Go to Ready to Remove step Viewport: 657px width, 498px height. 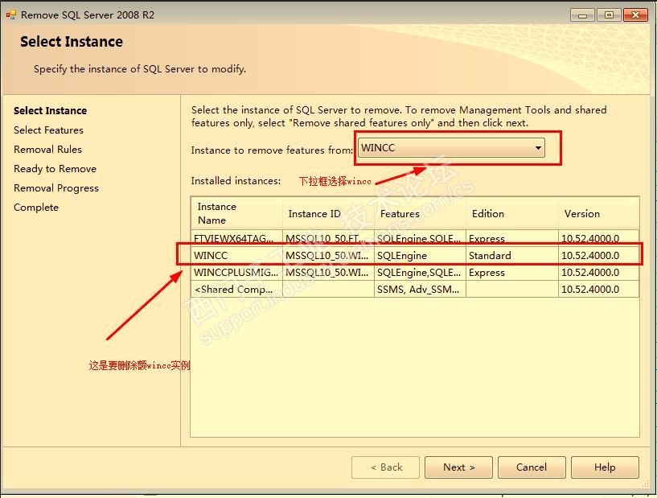pos(55,168)
